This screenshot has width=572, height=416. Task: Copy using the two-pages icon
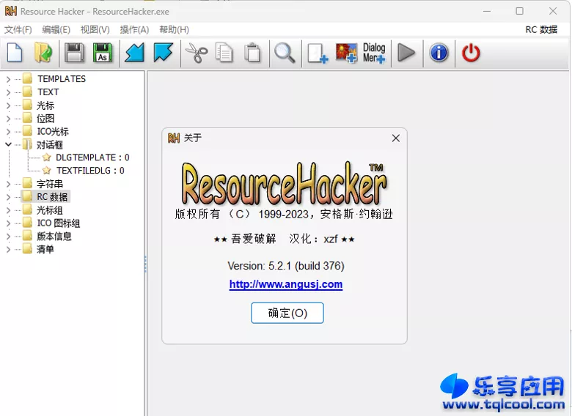click(x=224, y=53)
